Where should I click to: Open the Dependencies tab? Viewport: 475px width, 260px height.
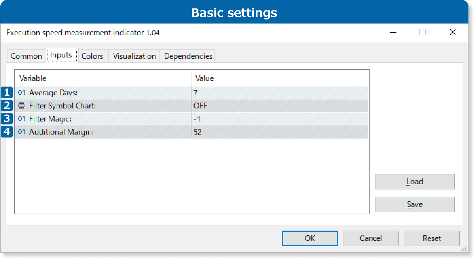tap(188, 56)
